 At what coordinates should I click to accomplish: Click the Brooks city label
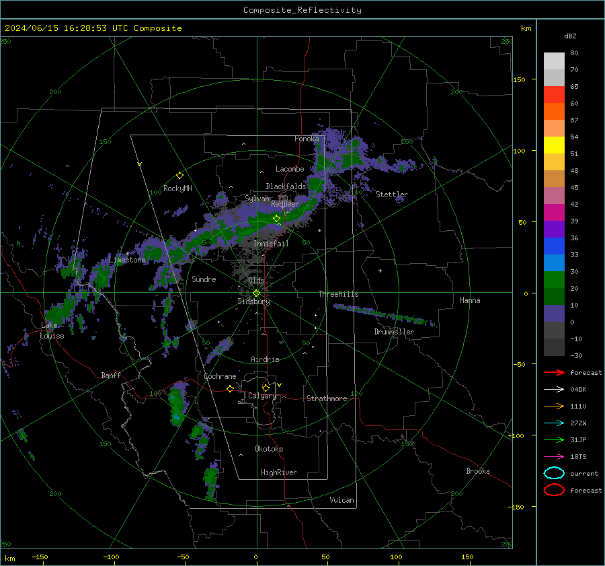point(478,471)
